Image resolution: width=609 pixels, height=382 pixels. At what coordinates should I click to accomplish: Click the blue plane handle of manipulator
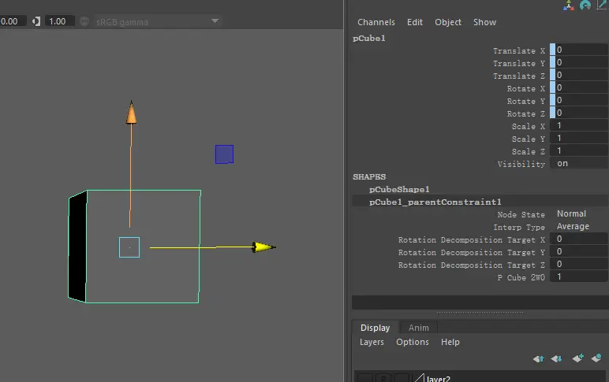224,154
